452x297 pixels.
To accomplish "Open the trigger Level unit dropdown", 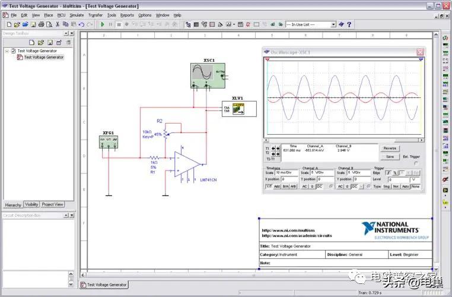I will (x=416, y=179).
